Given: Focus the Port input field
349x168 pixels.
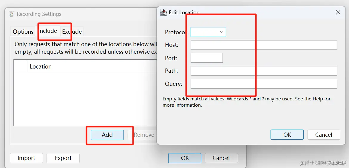Looking at the screenshot, I should tap(207, 58).
